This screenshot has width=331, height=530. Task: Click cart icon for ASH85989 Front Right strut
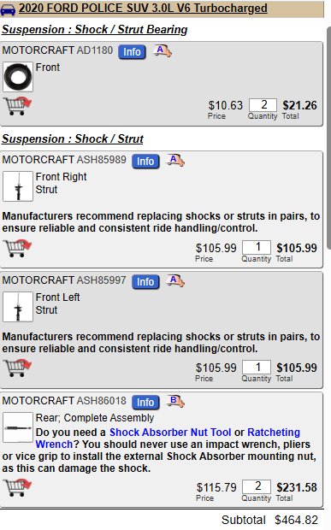[x=17, y=248]
